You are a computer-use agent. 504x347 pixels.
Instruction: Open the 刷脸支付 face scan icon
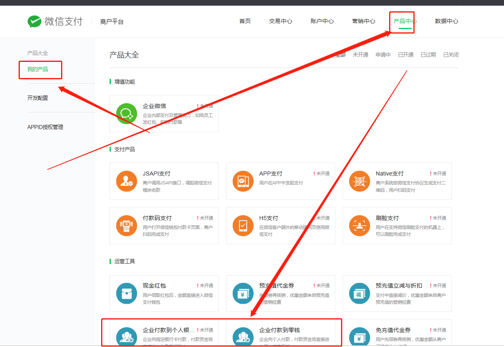(x=360, y=226)
